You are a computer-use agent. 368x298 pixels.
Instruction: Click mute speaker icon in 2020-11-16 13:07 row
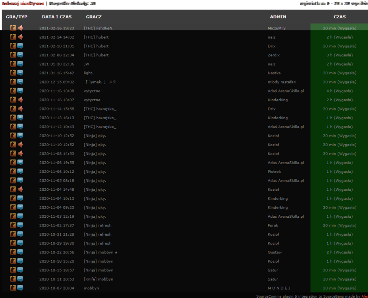click(20, 100)
